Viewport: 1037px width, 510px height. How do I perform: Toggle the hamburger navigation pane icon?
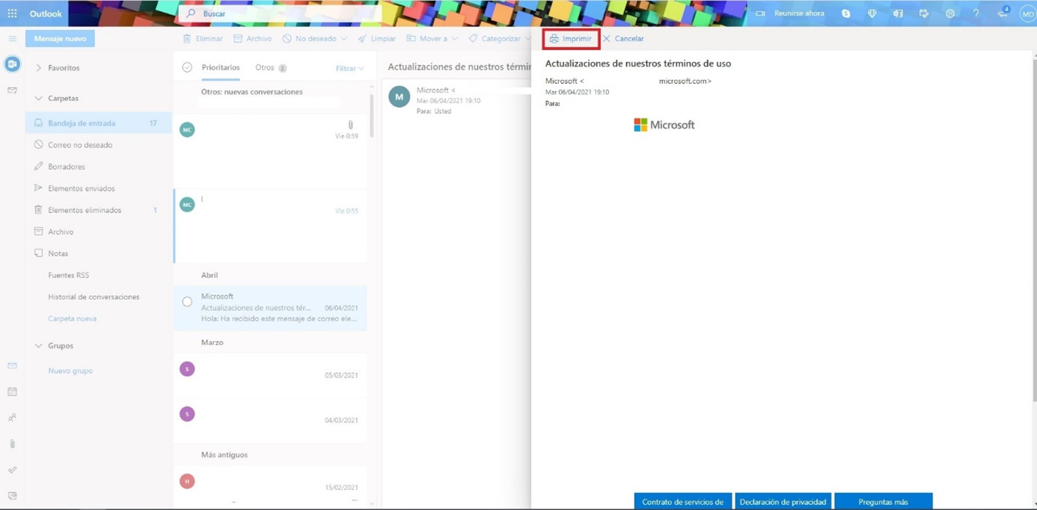pyautogui.click(x=12, y=39)
